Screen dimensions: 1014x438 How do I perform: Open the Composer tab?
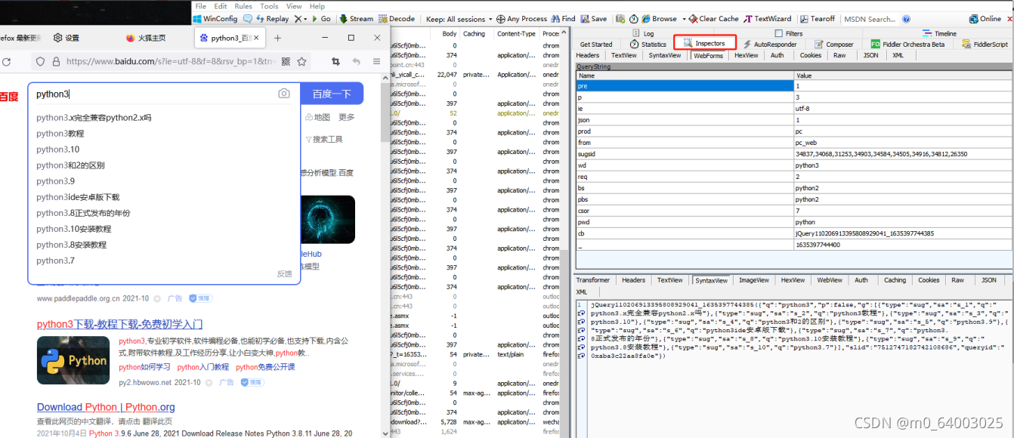click(833, 45)
